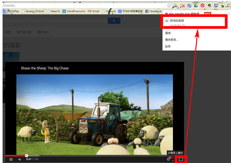The width and height of the screenshot is (231, 163).
Task: Bookmark this page with the star icon
Action: [169, 5]
